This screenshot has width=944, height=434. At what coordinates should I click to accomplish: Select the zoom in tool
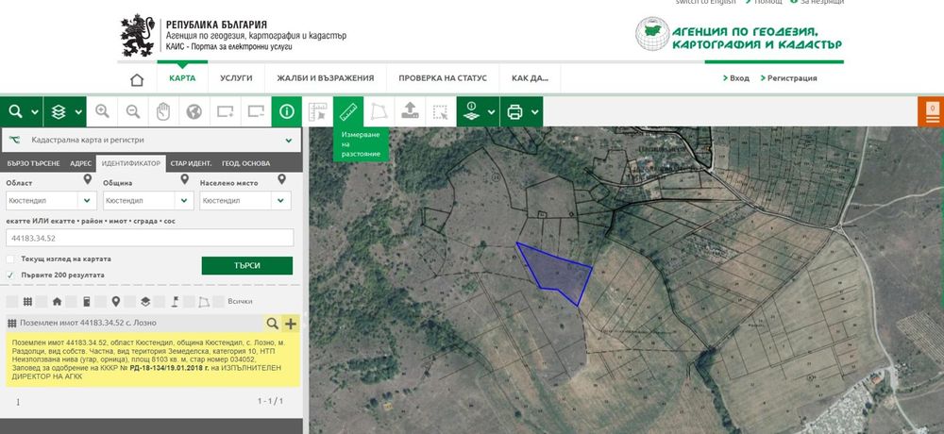(102, 112)
